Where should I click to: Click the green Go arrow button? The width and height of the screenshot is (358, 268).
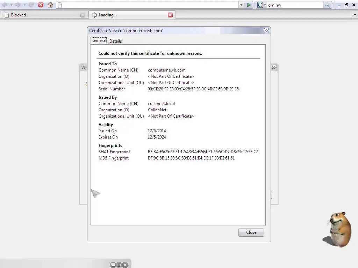pyautogui.click(x=249, y=5)
